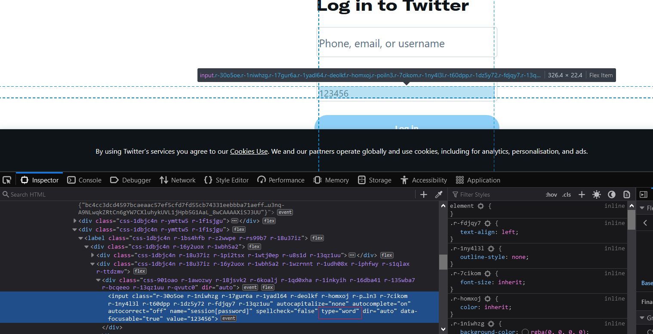Click the rules view scroll up arrow
This screenshot has width=653, height=334.
point(631,206)
